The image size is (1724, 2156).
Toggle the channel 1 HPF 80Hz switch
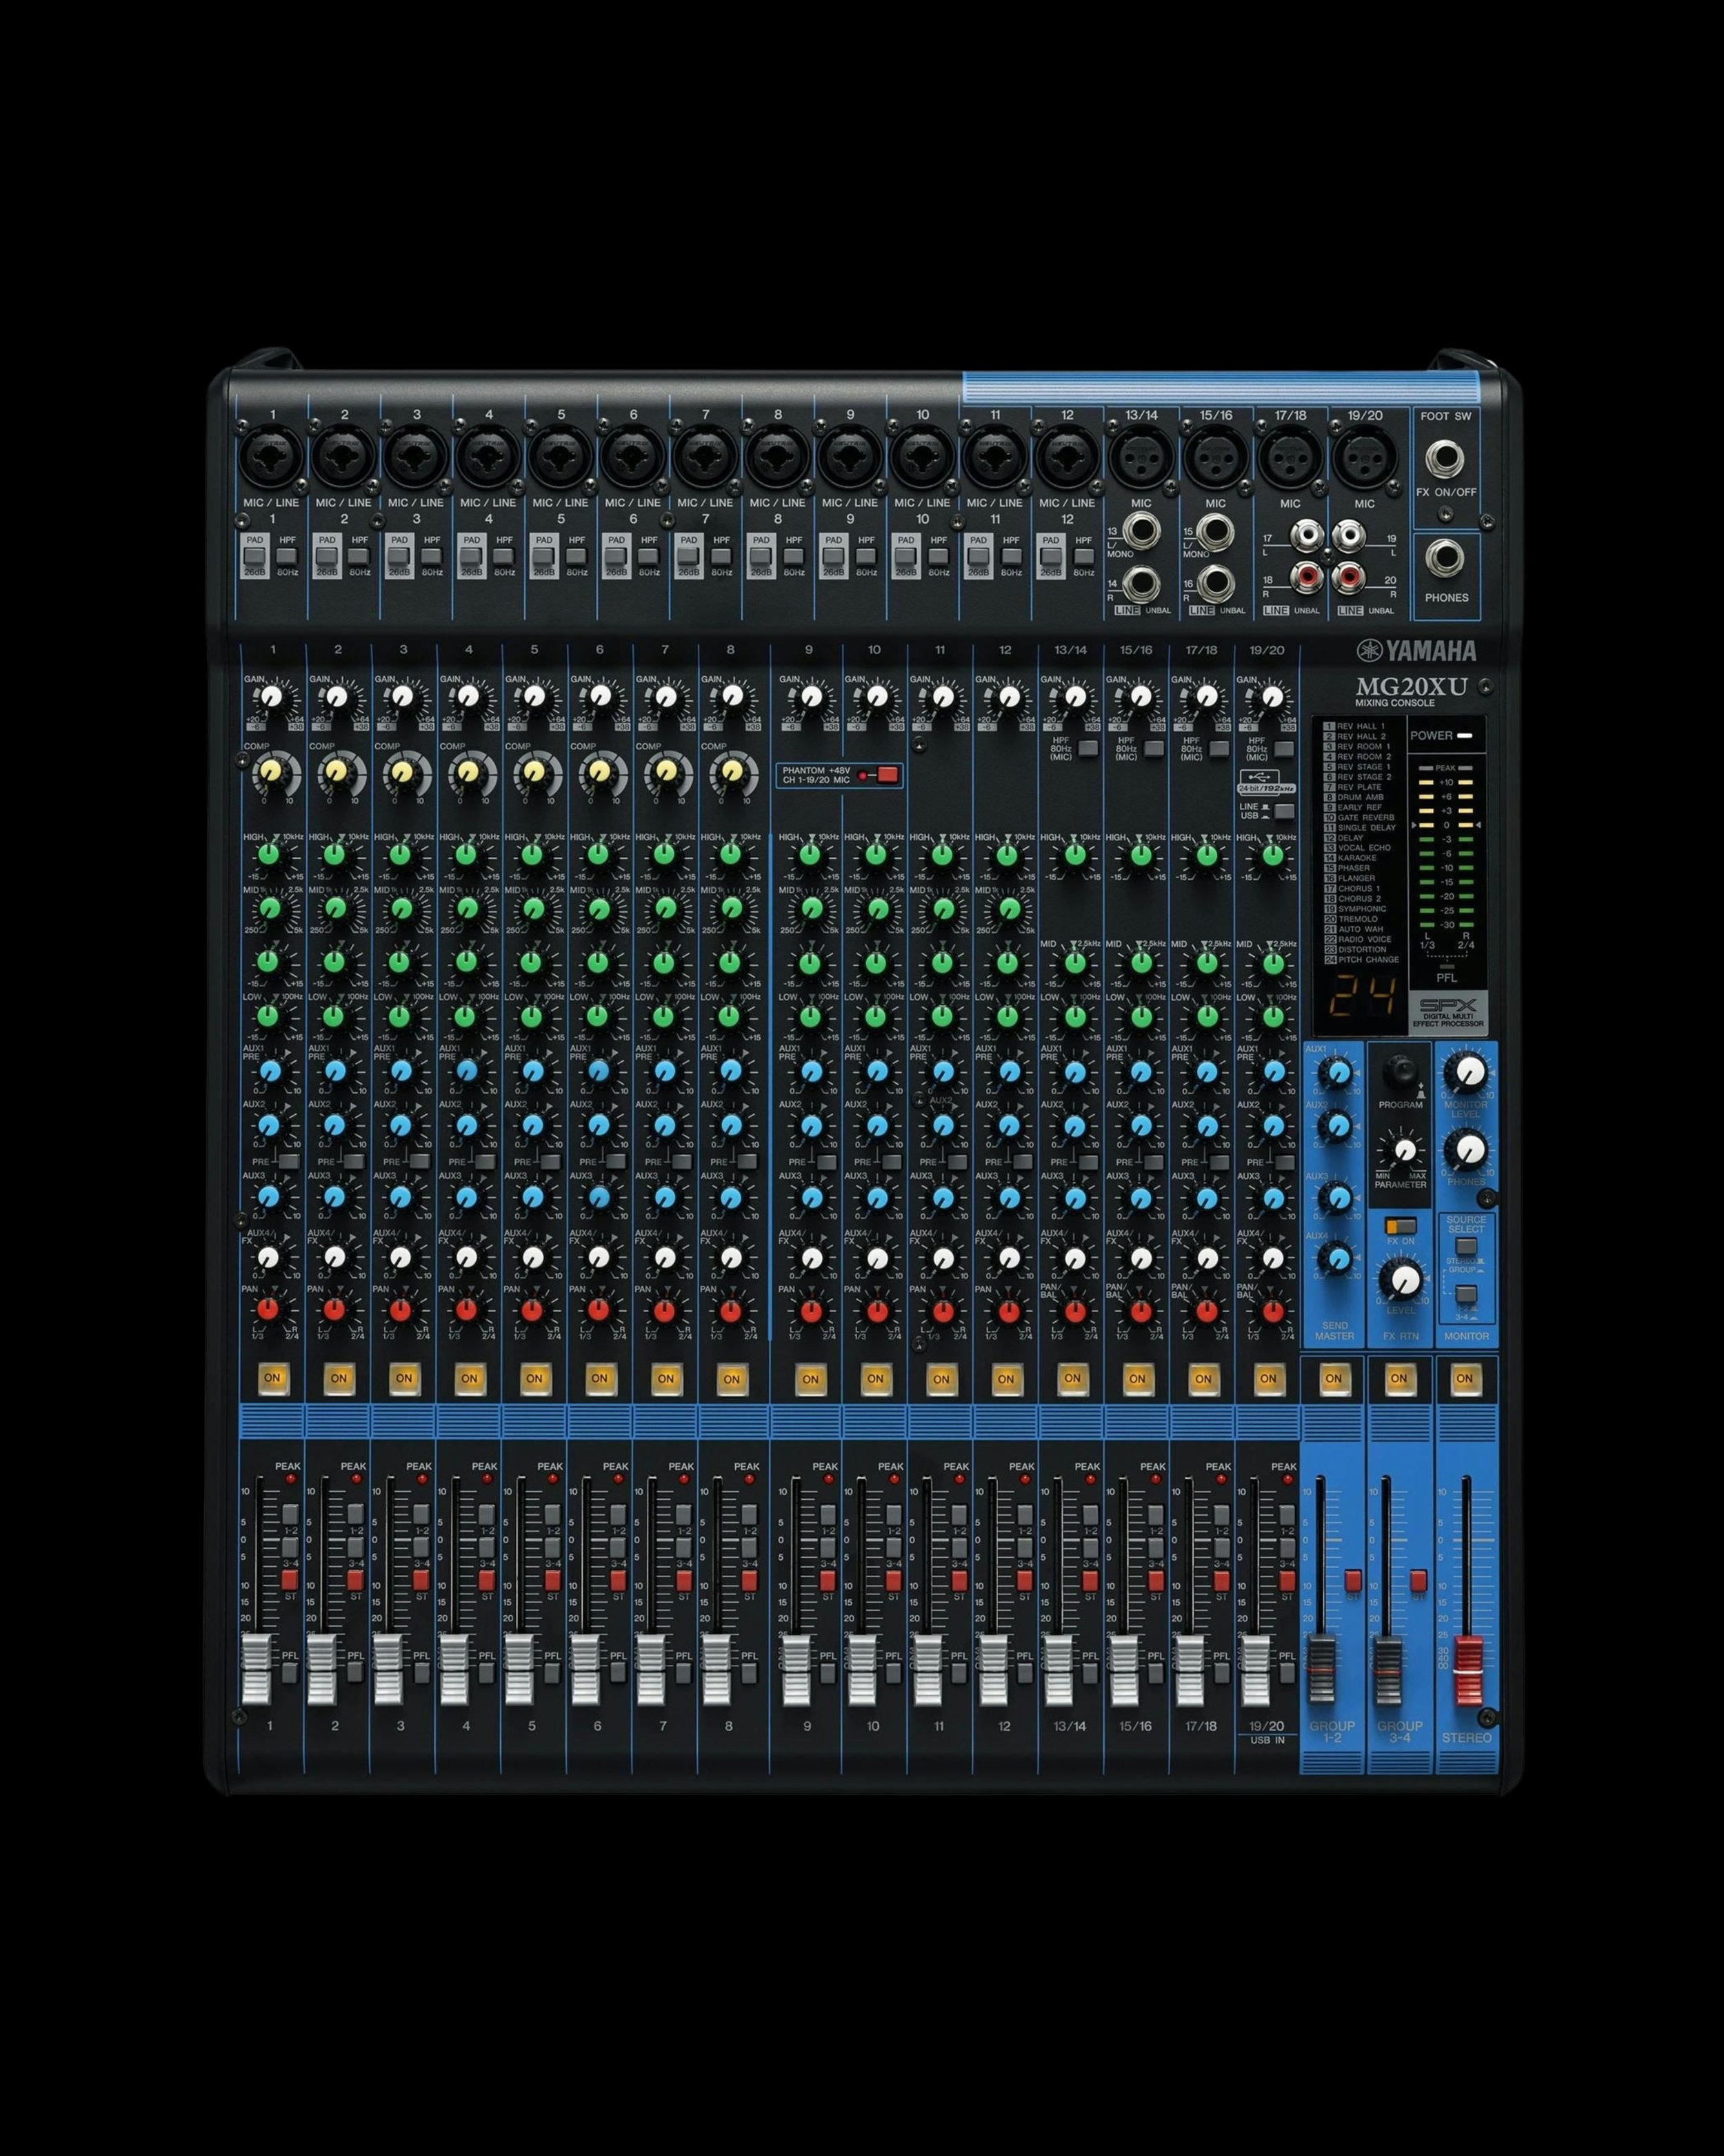click(288, 556)
